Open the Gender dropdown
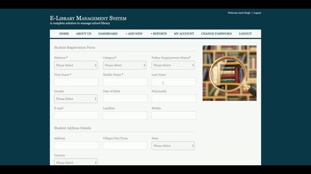The width and height of the screenshot is (311, 174). 76,99
